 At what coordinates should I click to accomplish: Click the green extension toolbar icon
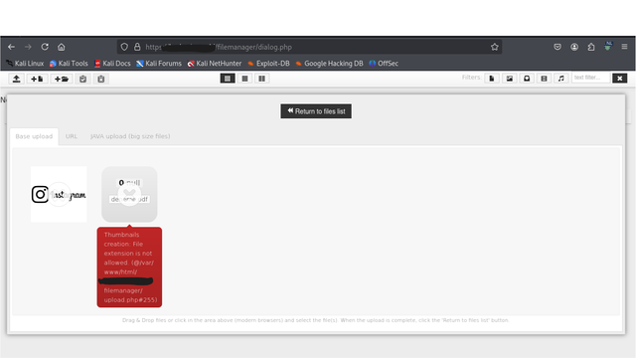607,47
